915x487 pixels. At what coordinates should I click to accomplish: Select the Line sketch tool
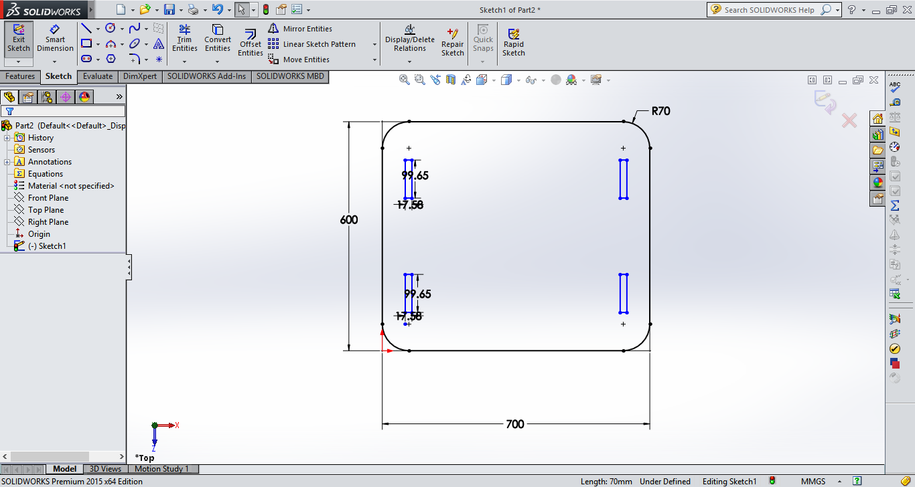pos(86,28)
